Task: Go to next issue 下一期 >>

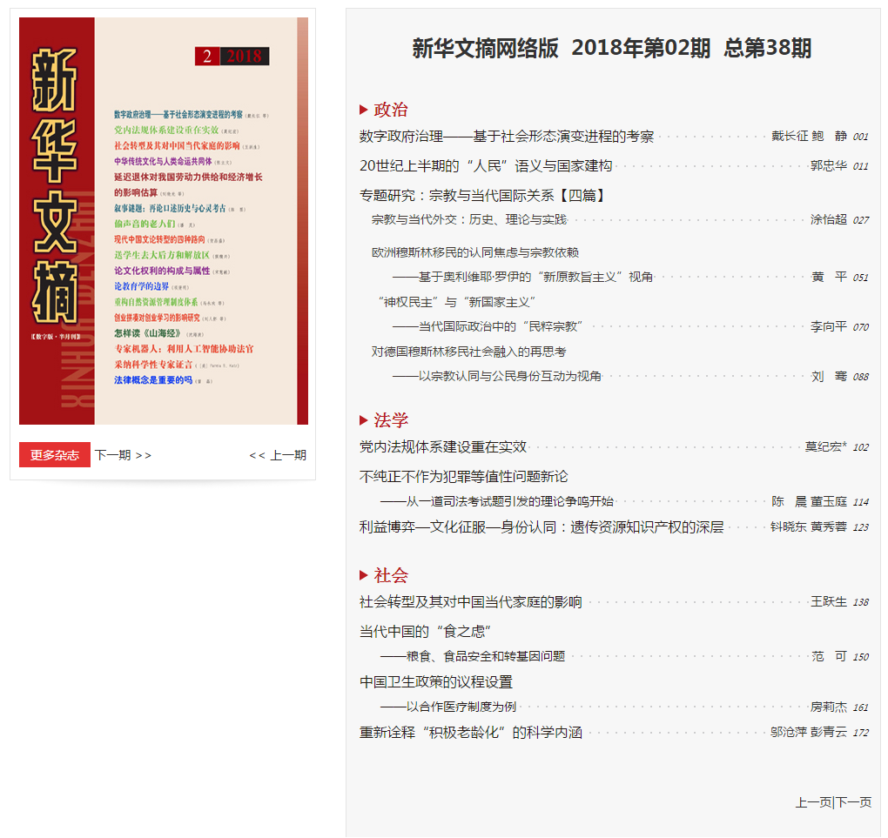Action: (123, 455)
